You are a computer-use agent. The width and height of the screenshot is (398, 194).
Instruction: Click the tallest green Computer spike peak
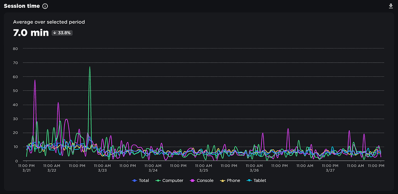click(89, 67)
